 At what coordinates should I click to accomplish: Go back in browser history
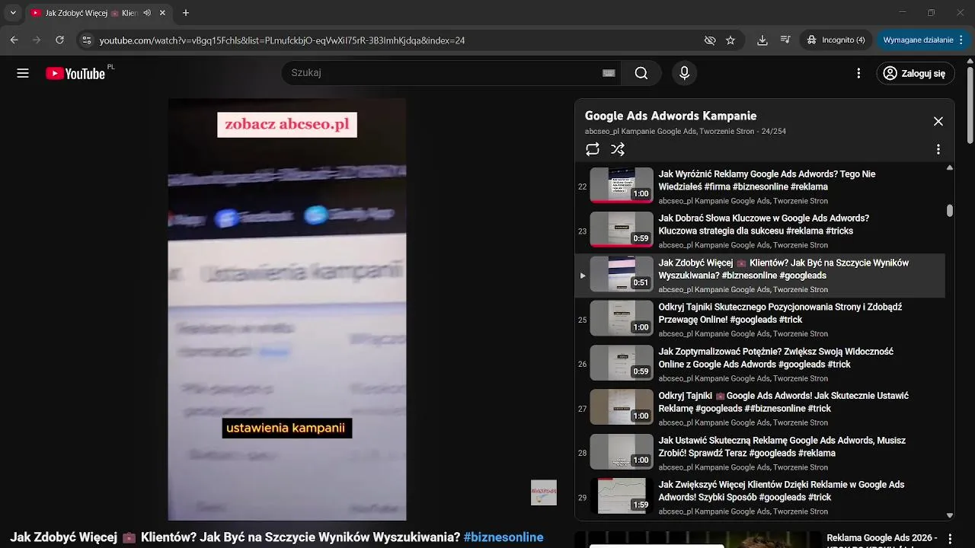[x=14, y=40]
